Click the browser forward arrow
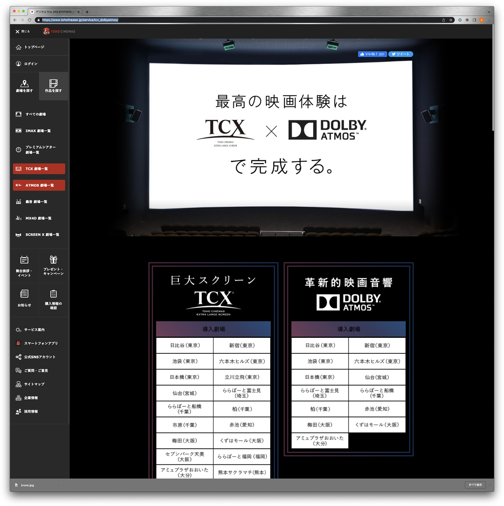Viewport: 504px width, 506px height. [22, 20]
